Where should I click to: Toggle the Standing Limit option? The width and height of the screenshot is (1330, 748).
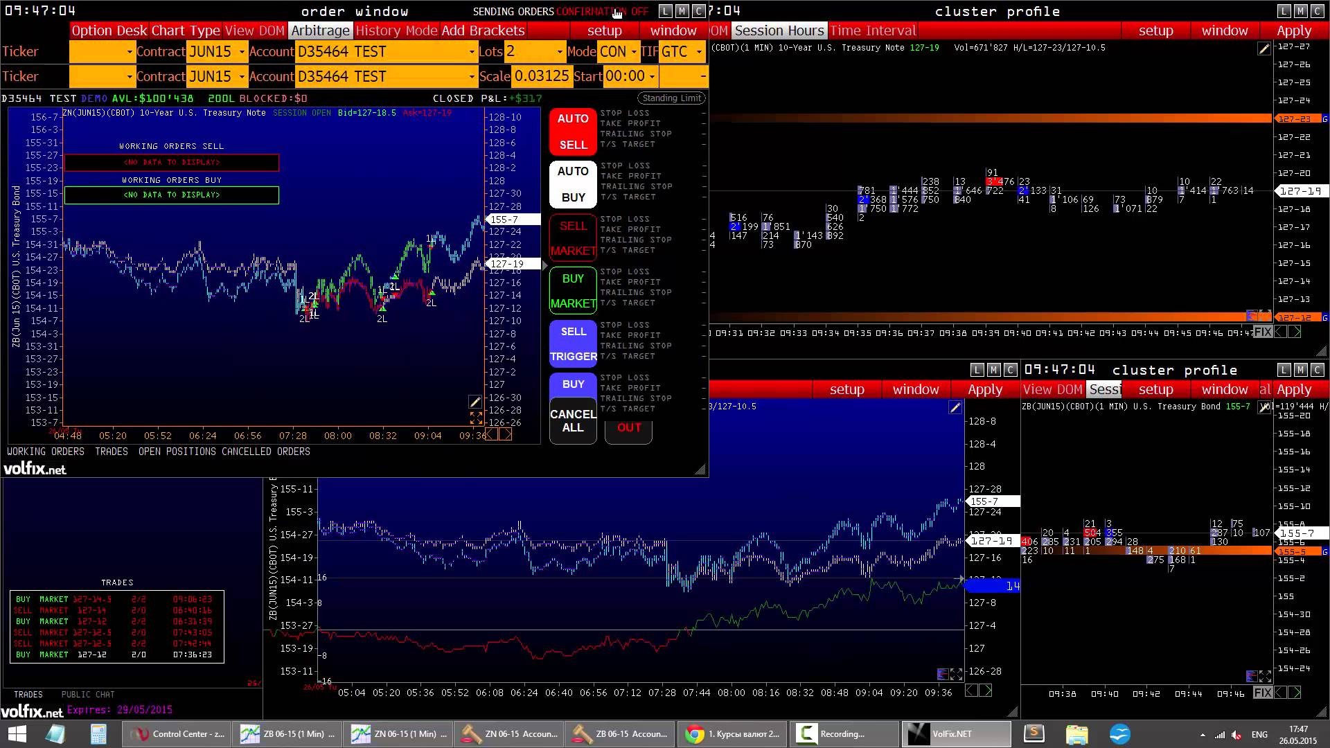pos(671,98)
